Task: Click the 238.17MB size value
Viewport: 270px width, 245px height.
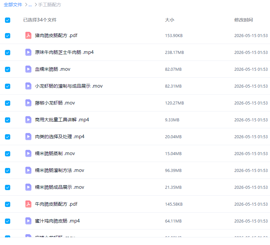Action: pyautogui.click(x=174, y=53)
